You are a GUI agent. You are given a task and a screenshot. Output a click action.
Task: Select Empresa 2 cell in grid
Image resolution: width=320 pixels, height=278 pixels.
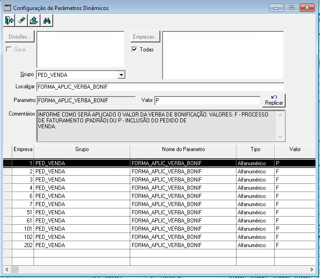(23, 172)
